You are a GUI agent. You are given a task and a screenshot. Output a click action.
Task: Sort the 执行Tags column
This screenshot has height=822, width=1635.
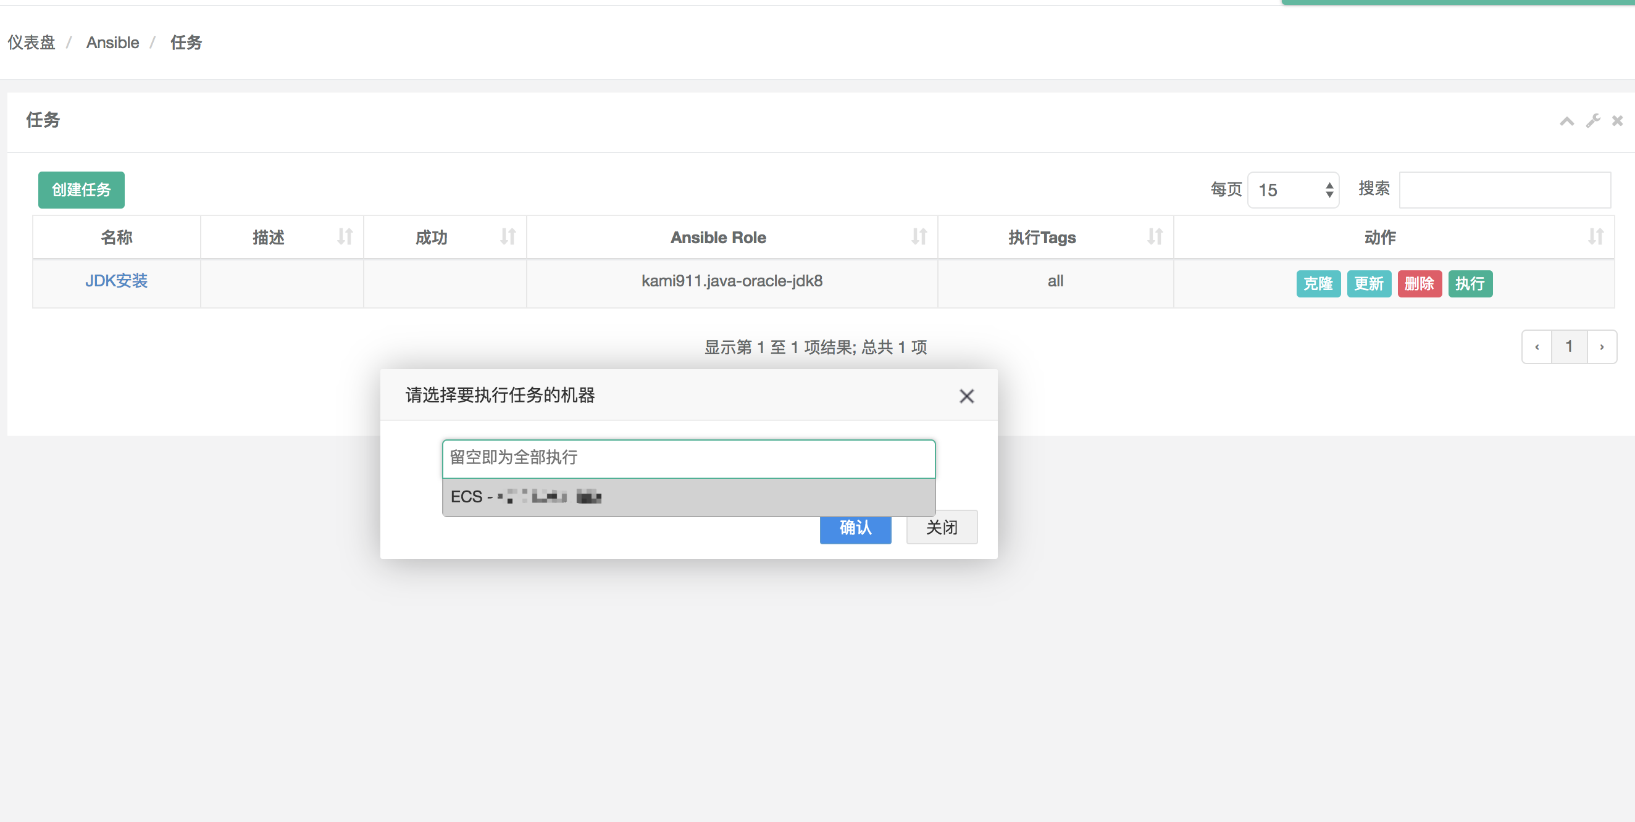pyautogui.click(x=1155, y=236)
